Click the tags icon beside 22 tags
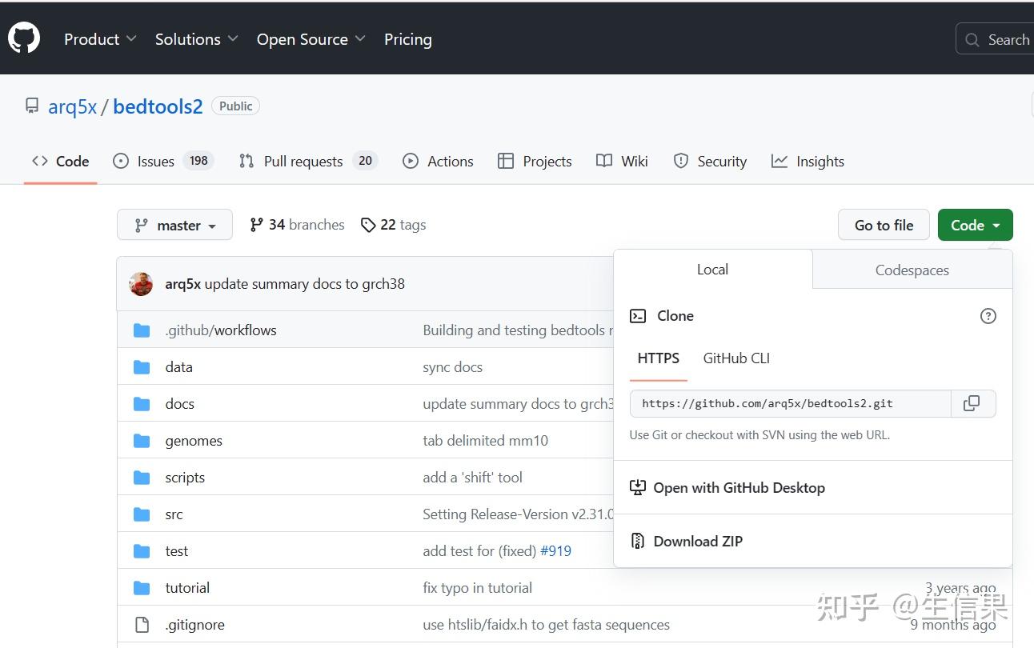1034x648 pixels. (x=368, y=225)
